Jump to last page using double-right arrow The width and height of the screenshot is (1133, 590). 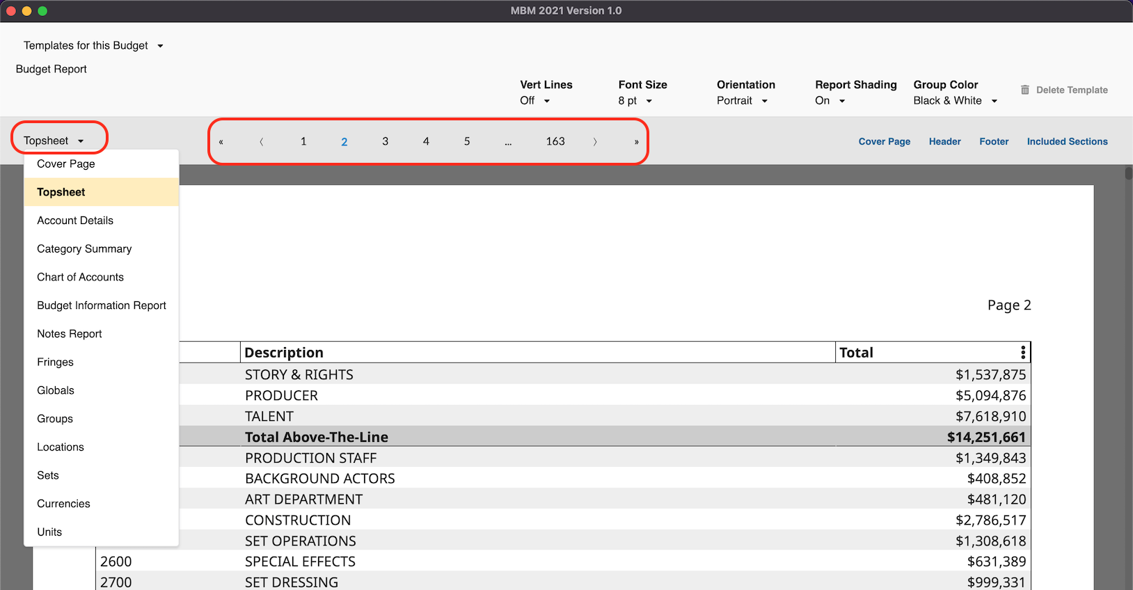point(636,142)
